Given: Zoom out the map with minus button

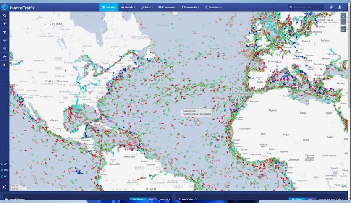Looking at the screenshot, I should click(343, 22).
